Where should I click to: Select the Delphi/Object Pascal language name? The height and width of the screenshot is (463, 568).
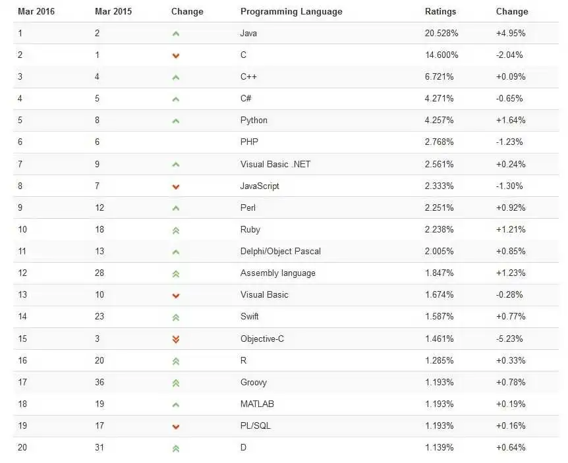coord(281,251)
